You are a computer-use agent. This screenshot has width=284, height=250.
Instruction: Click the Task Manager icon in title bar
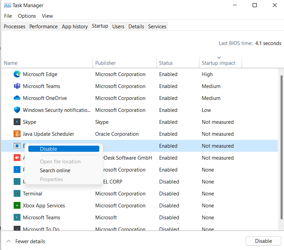click(x=8, y=5)
